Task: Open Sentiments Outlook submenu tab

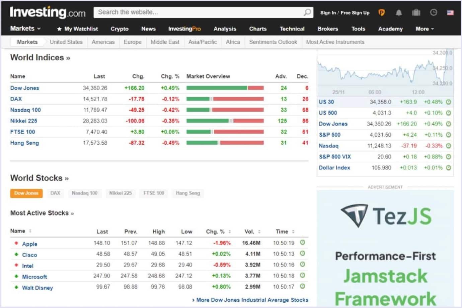Action: click(273, 42)
